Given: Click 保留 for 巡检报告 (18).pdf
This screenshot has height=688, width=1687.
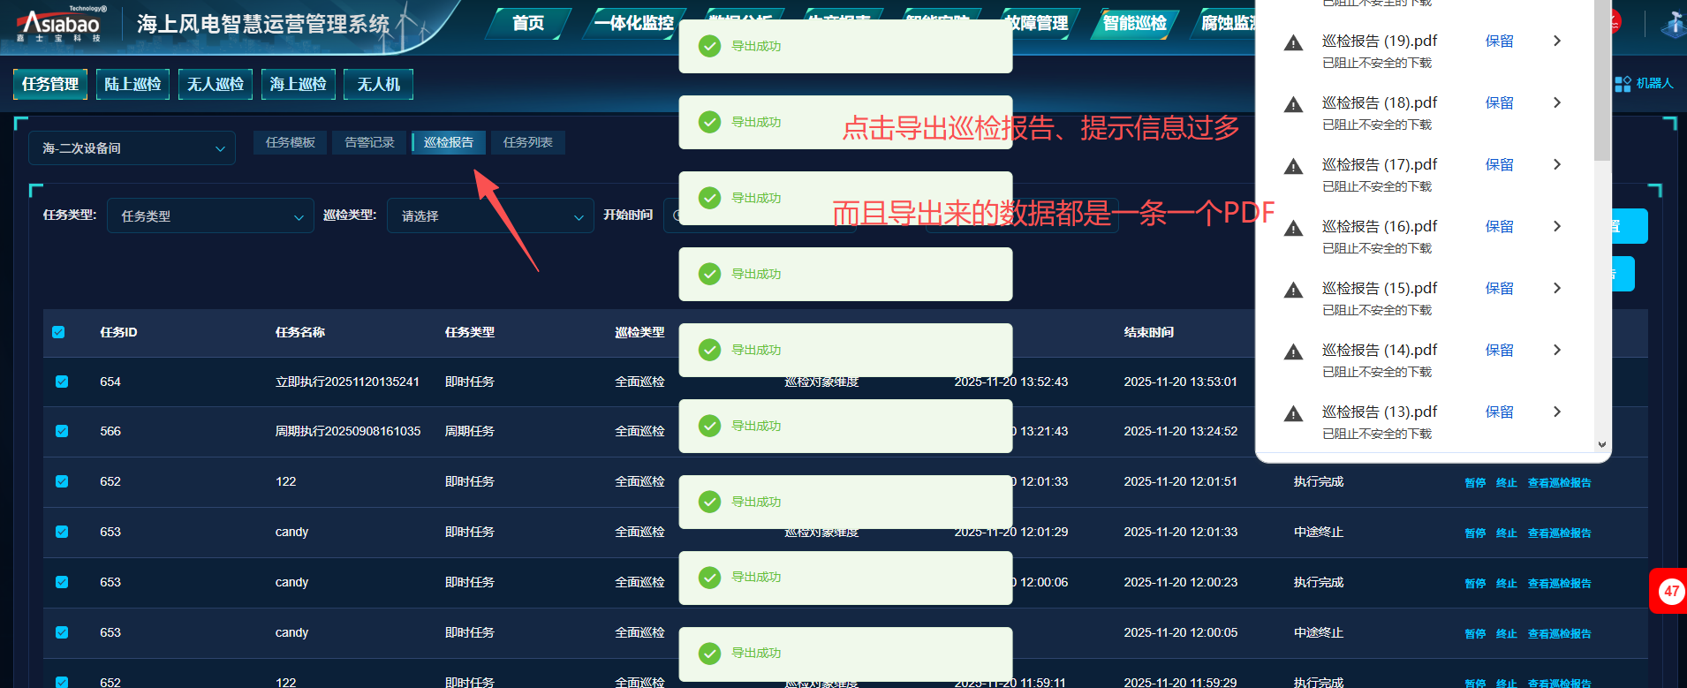Looking at the screenshot, I should click(1499, 102).
